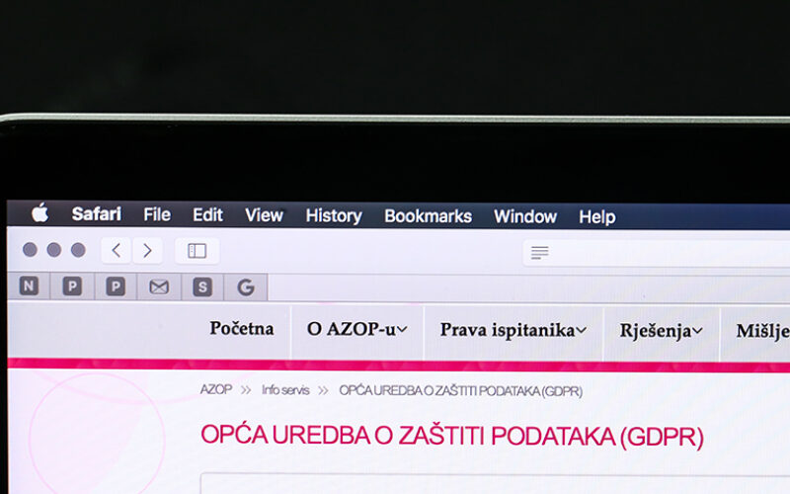Image resolution: width=790 pixels, height=494 pixels.
Task: Click the AZOP breadcrumb link
Action: [215, 390]
